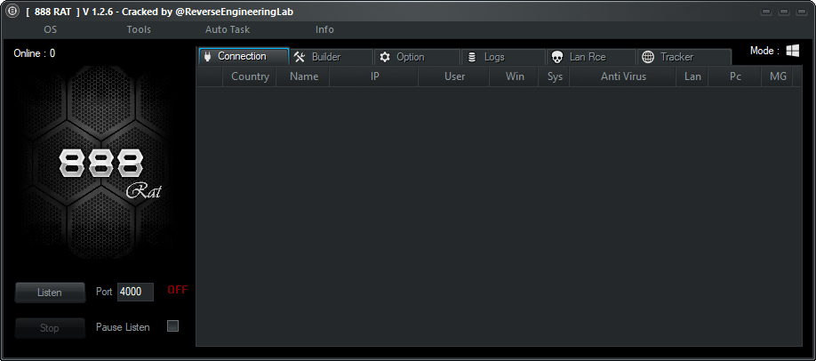Click the Country column header
Image resolution: width=816 pixels, height=361 pixels.
point(250,76)
